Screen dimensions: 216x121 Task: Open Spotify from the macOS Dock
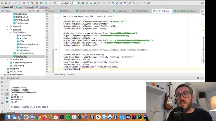point(68,117)
